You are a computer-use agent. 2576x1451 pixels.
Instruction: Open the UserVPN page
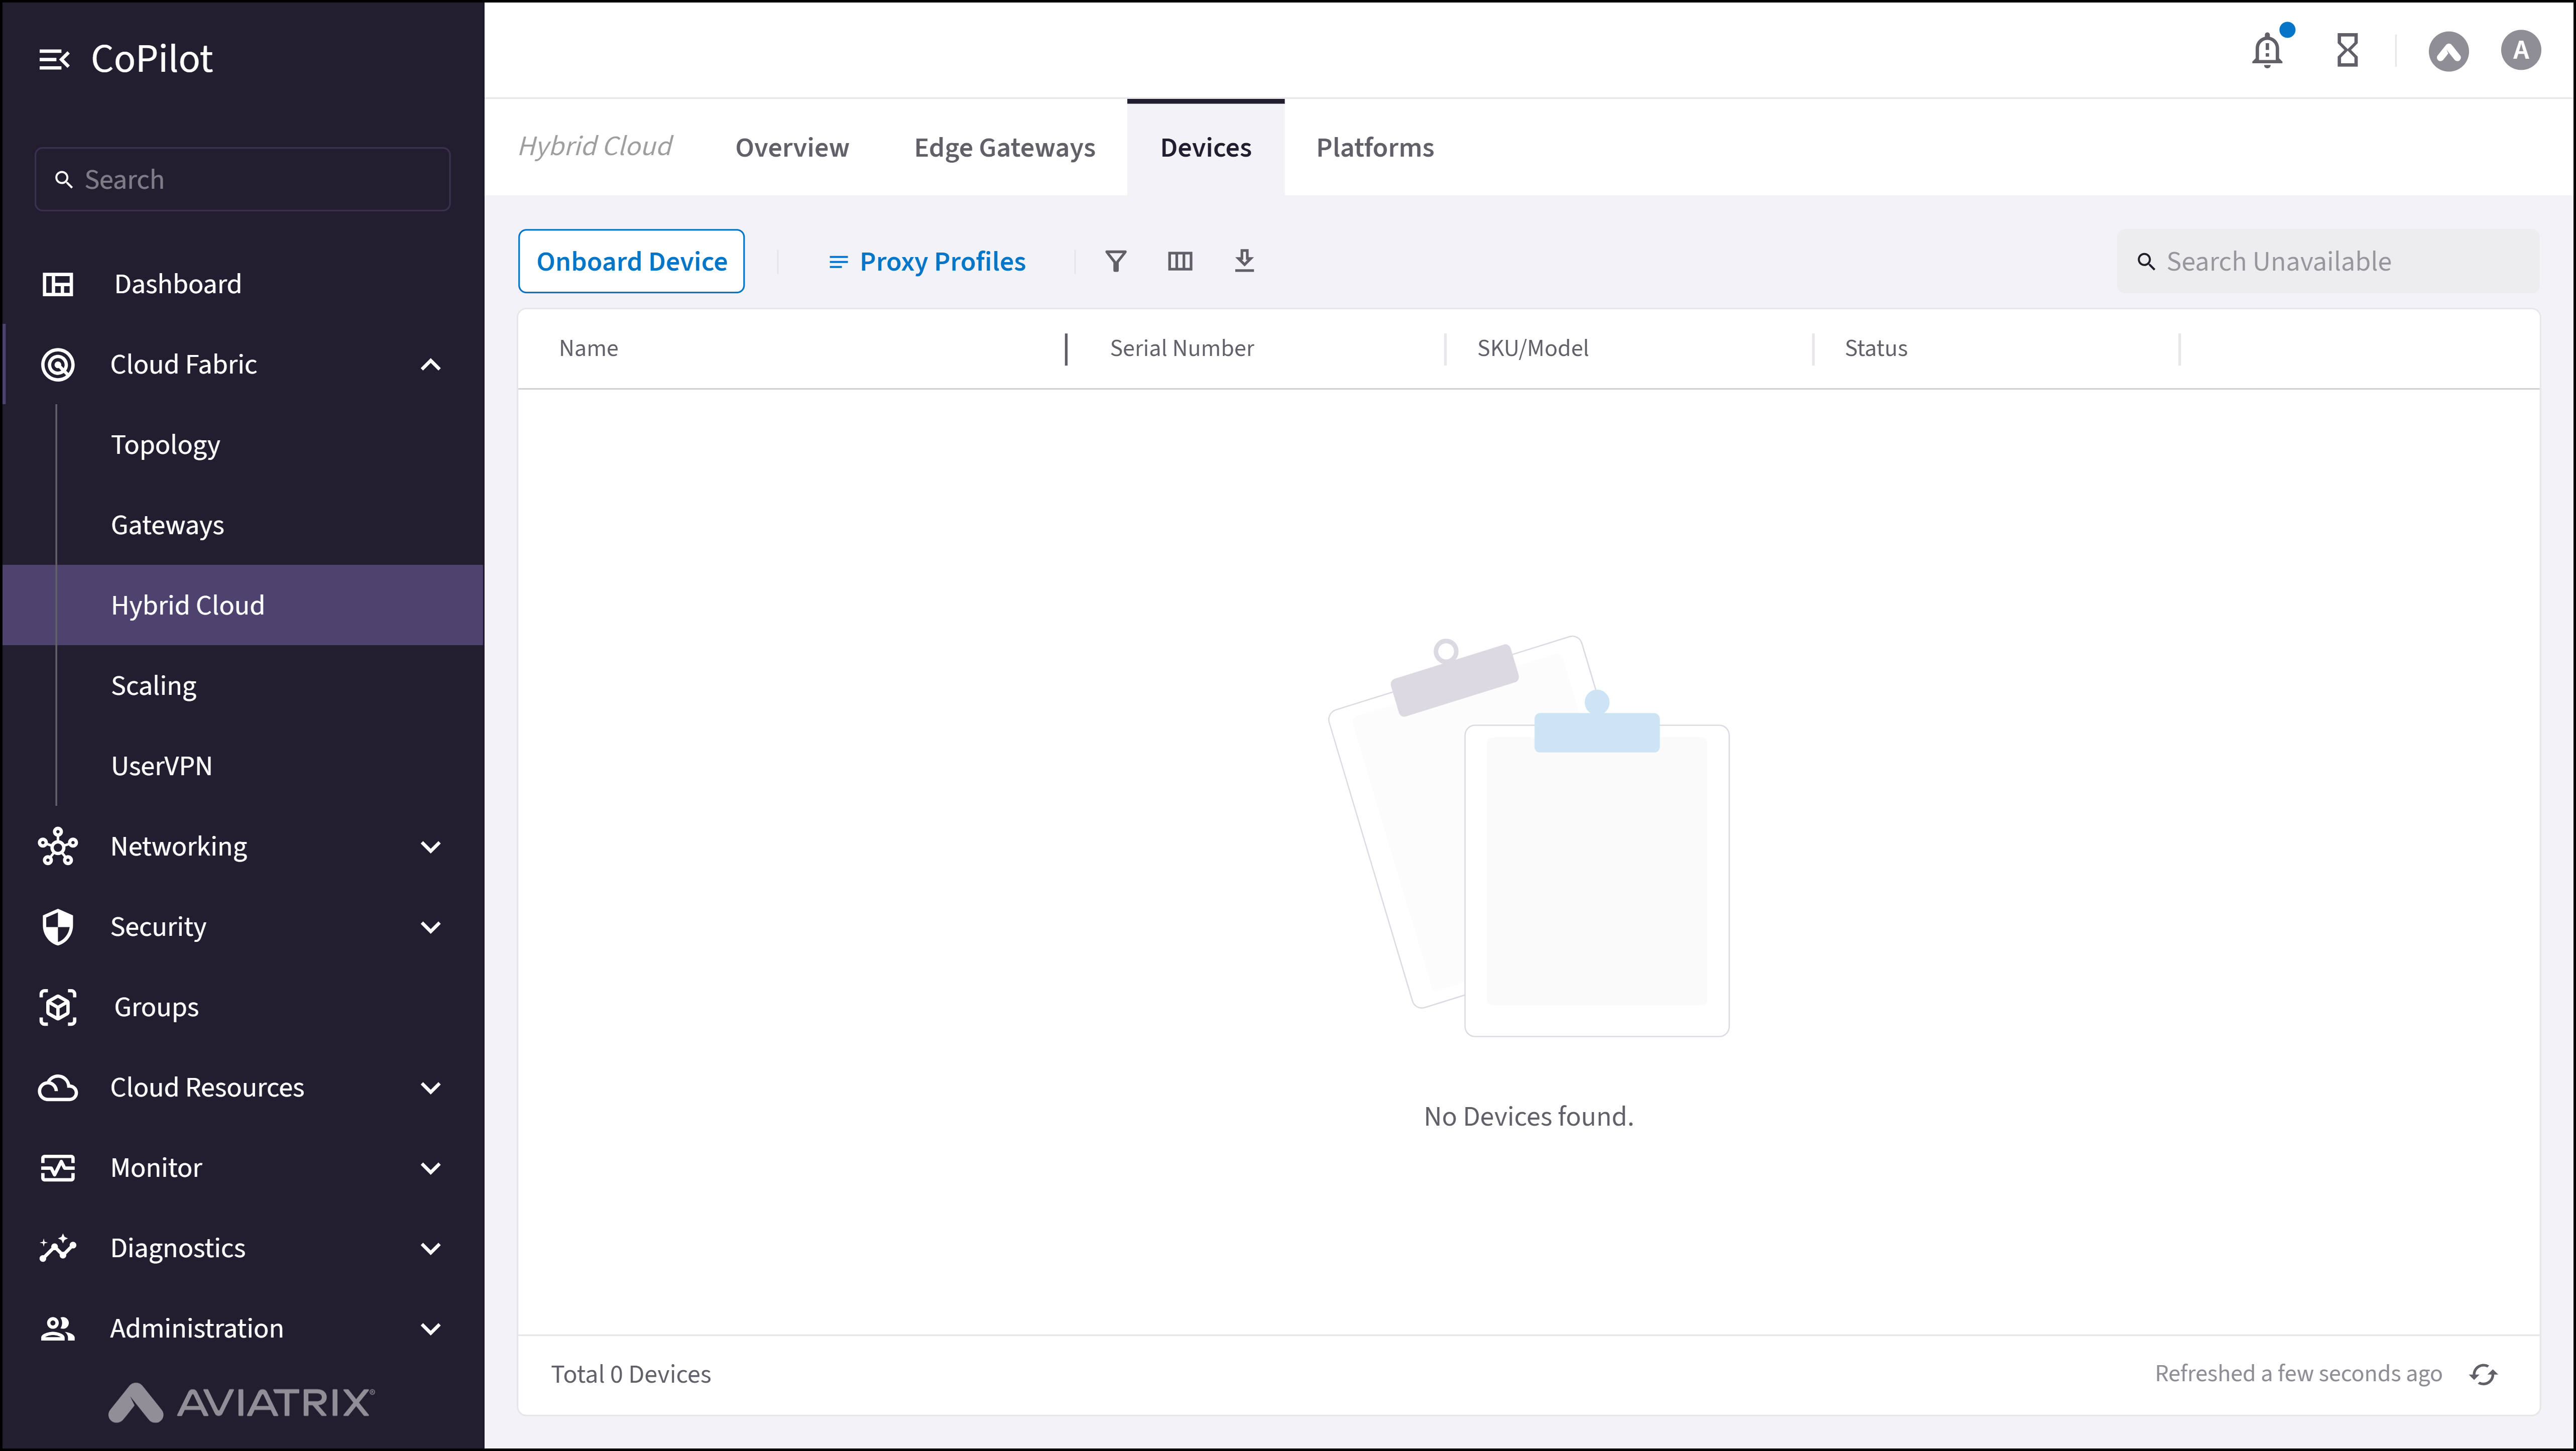click(x=161, y=765)
